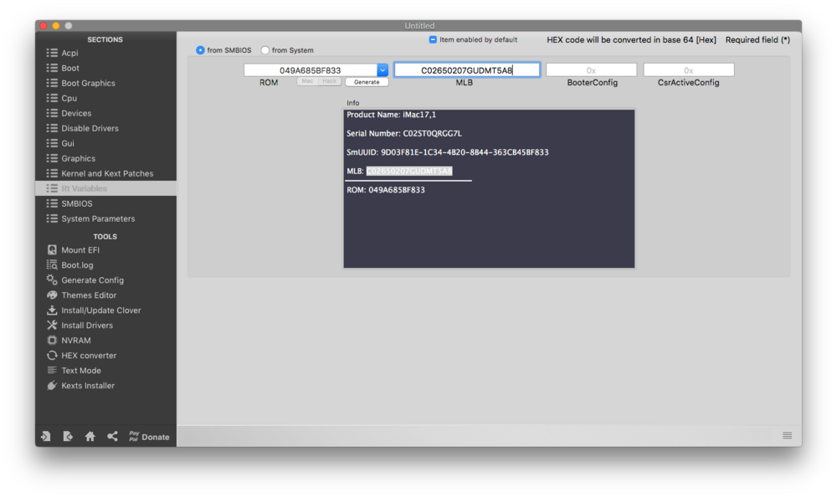
Task: Toggle the 'Item enabled by default' checkbox
Action: pyautogui.click(x=433, y=39)
